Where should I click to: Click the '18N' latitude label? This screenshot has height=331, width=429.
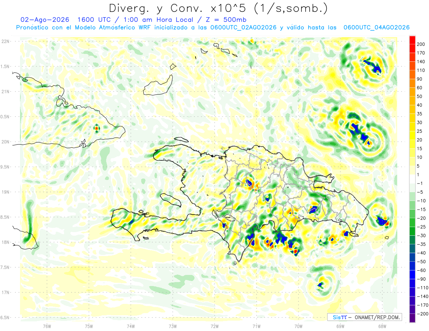click(5, 242)
